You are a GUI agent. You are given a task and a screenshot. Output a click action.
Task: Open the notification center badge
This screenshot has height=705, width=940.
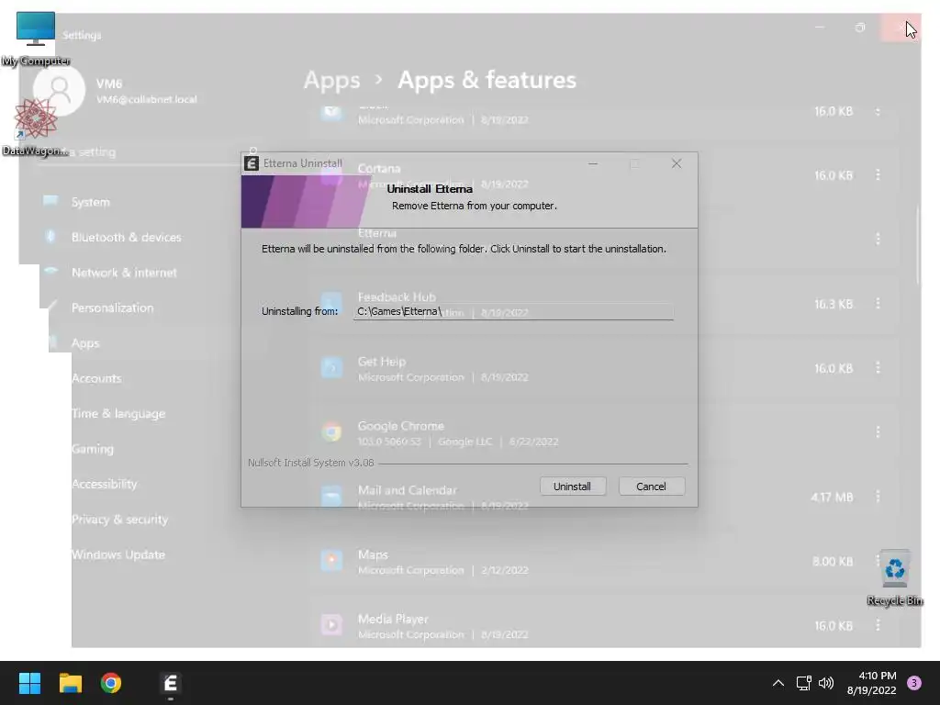914,683
